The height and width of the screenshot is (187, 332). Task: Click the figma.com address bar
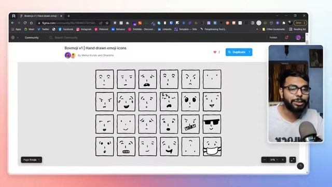(x=70, y=23)
